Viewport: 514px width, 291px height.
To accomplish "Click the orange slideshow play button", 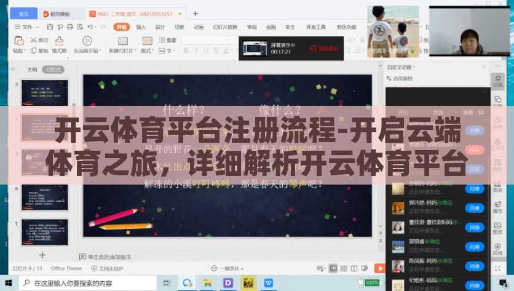I will 379,268.
